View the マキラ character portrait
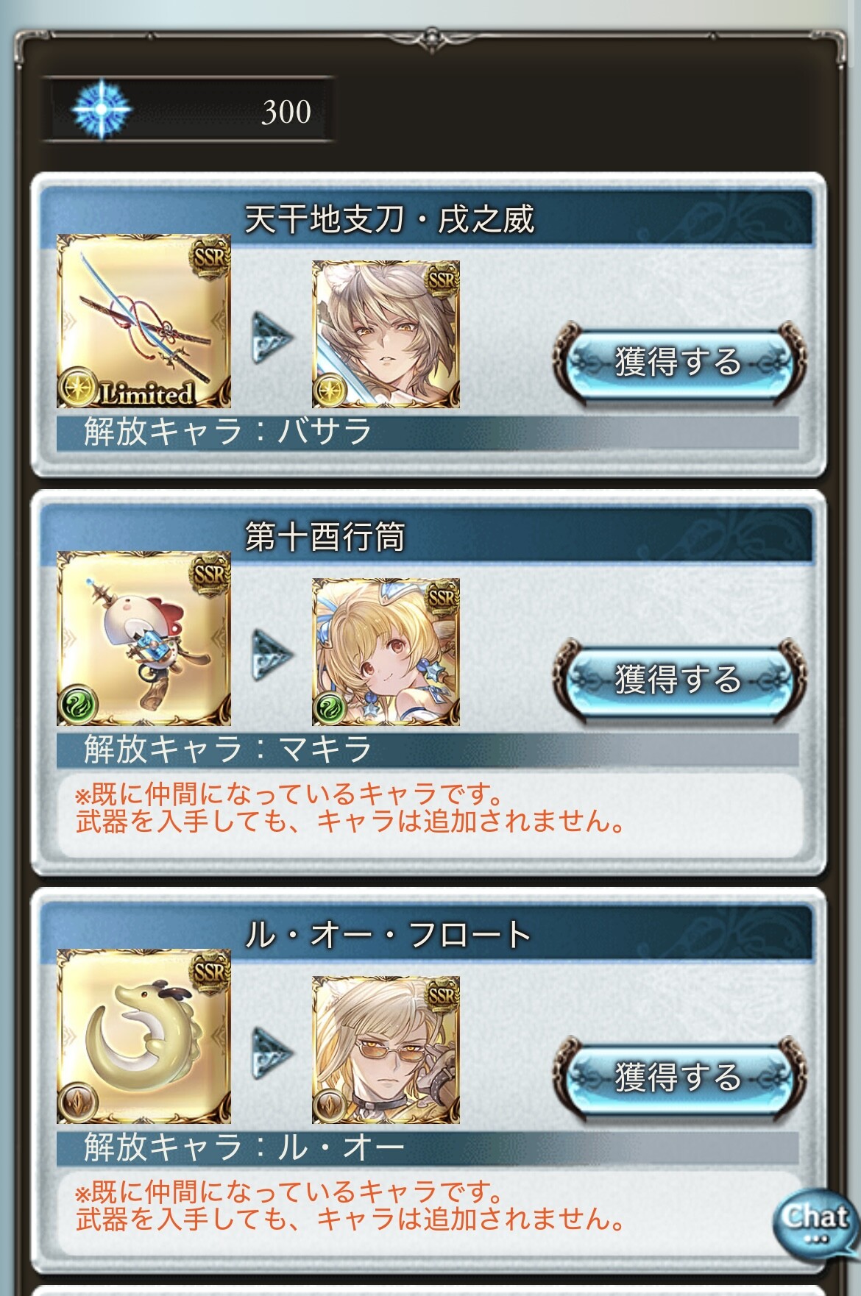Viewport: 861px width, 1296px height. (x=386, y=652)
